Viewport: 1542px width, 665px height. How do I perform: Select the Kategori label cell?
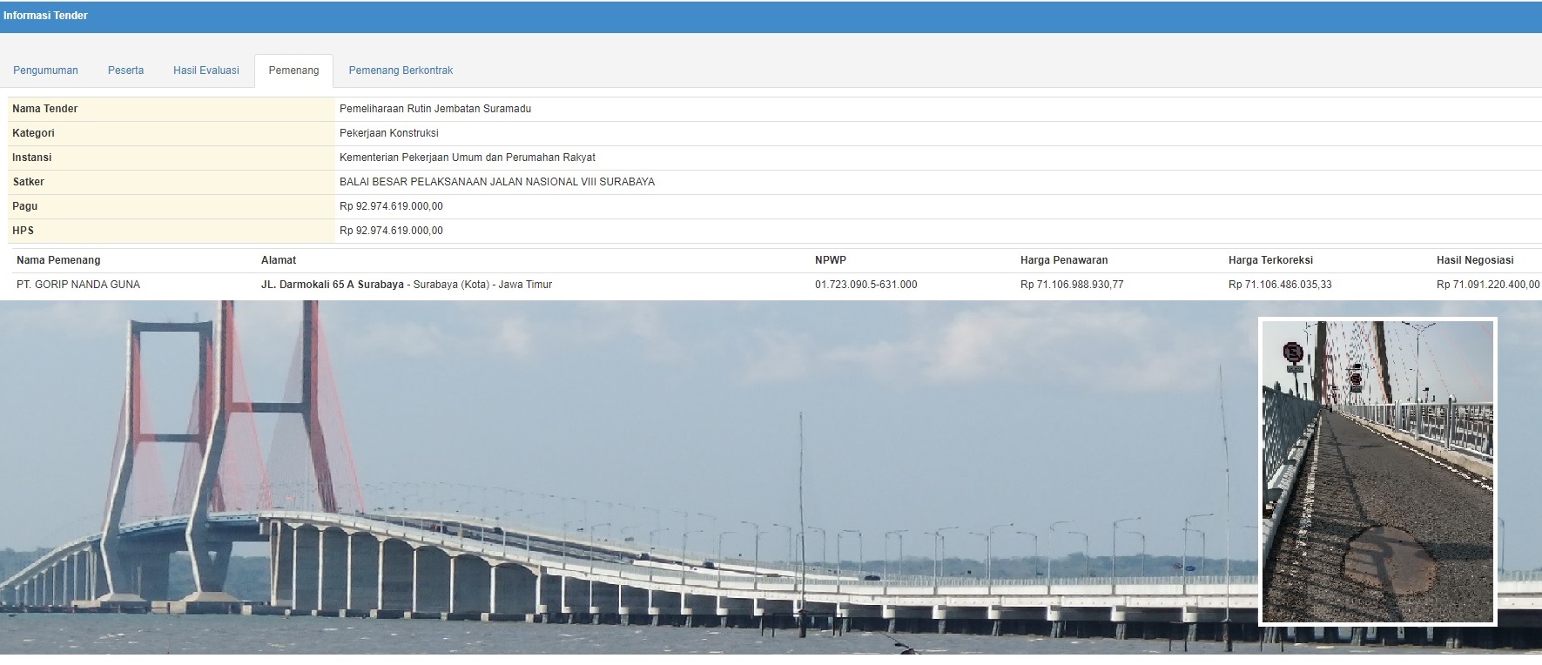[x=171, y=133]
